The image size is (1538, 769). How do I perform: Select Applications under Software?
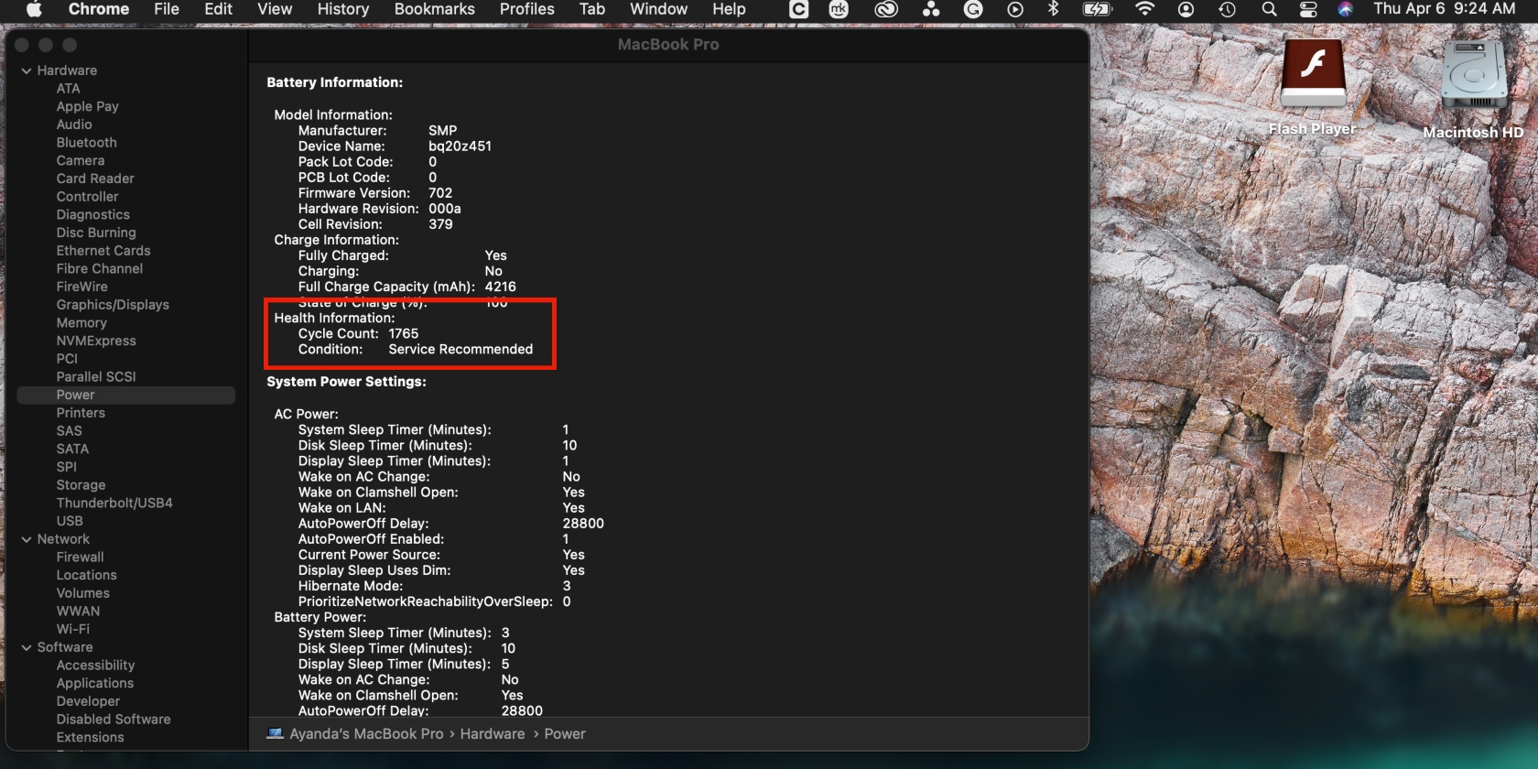95,684
